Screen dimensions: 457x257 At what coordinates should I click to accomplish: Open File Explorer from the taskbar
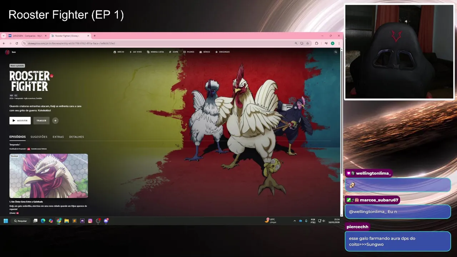click(x=67, y=221)
